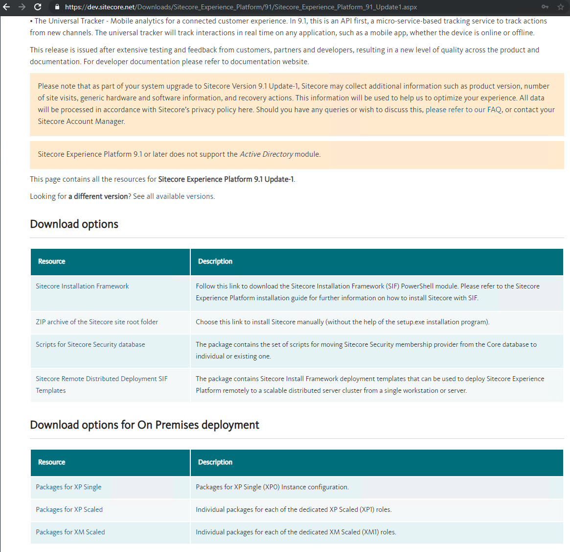Click the privacy notice starting 'Please note that'
The image size is (570, 552).
pos(296,104)
